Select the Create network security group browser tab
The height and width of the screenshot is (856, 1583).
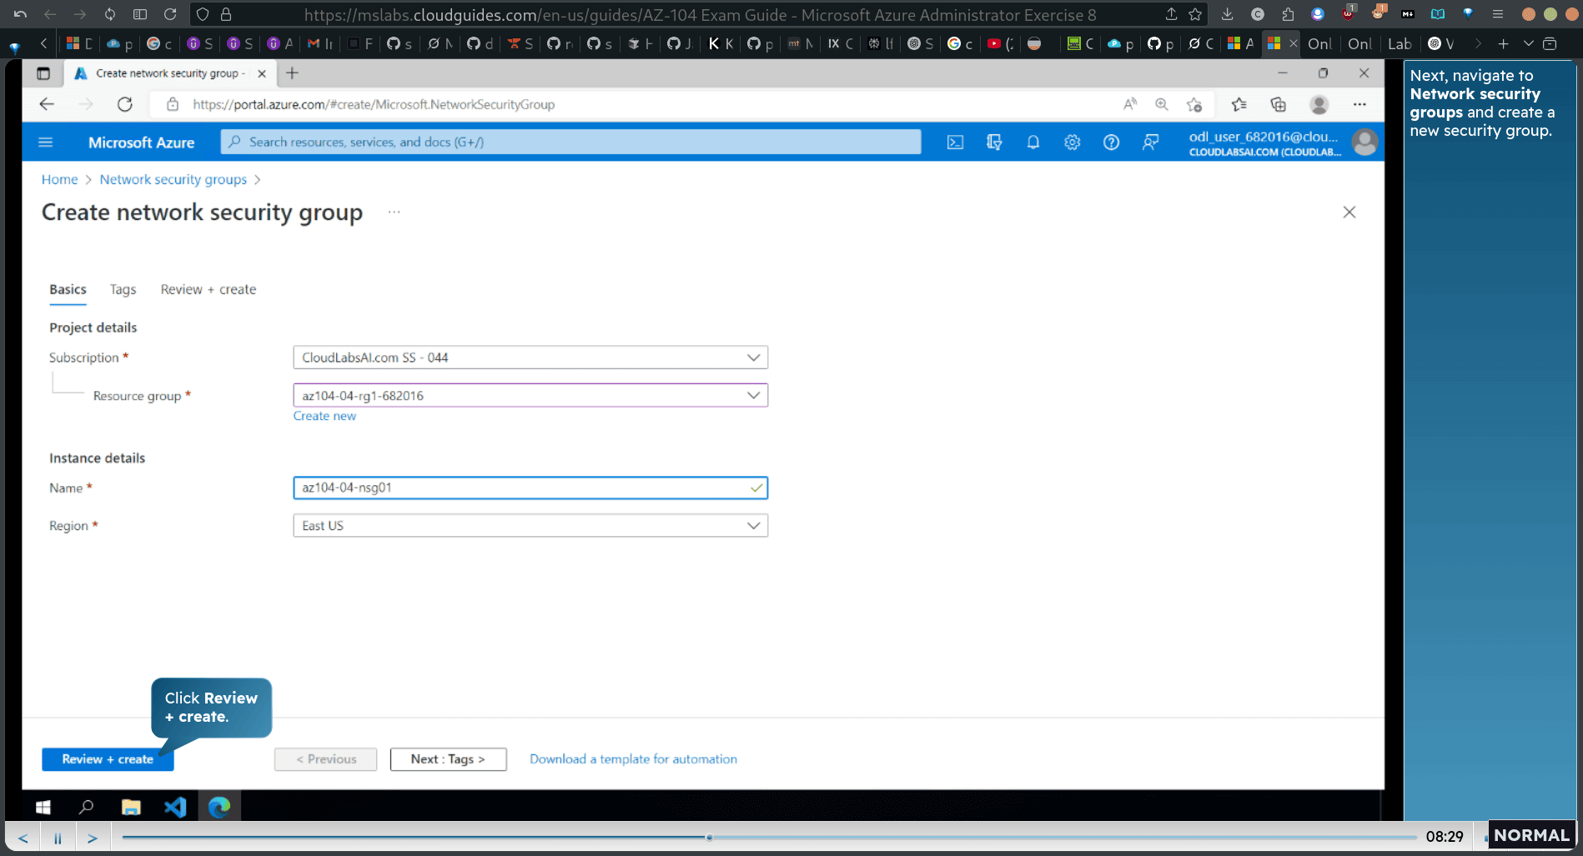[170, 73]
